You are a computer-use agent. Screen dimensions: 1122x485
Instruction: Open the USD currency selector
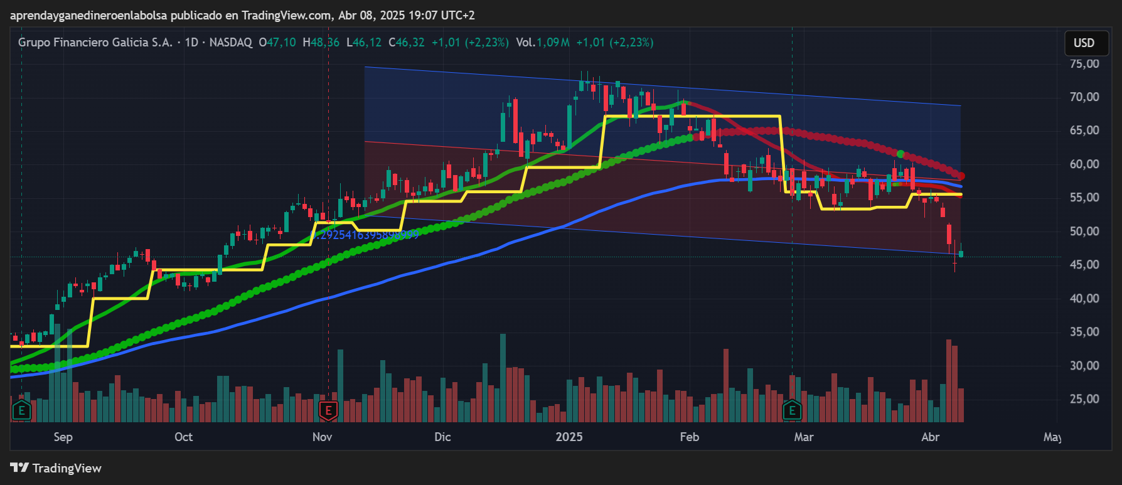pyautogui.click(x=1084, y=43)
